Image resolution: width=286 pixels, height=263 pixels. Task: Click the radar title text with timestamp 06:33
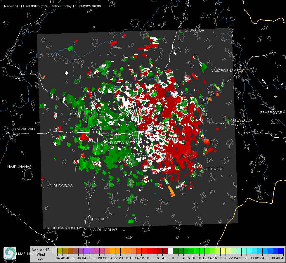click(x=53, y=6)
